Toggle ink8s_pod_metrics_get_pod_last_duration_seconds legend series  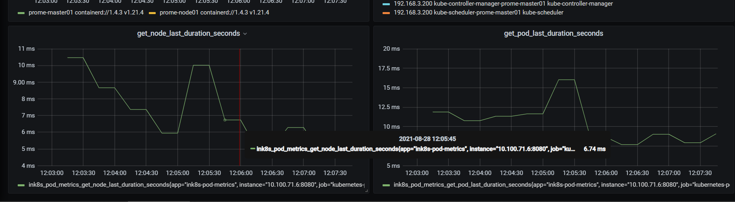click(x=562, y=185)
